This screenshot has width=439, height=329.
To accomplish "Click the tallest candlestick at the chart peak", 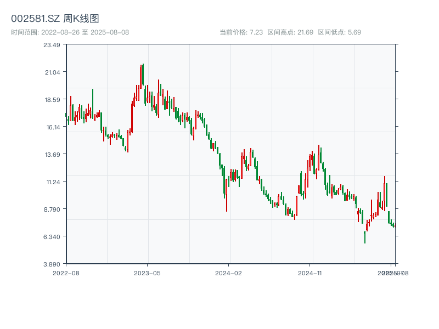I will tap(143, 75).
